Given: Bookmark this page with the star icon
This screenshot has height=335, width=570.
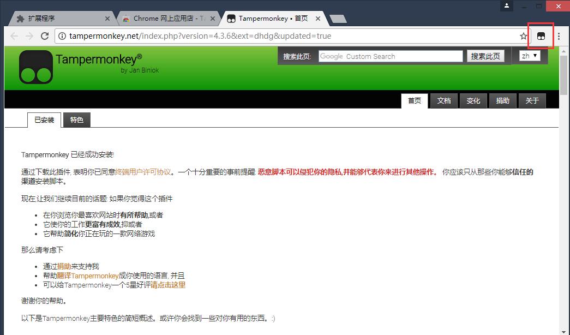Looking at the screenshot, I should [x=524, y=36].
